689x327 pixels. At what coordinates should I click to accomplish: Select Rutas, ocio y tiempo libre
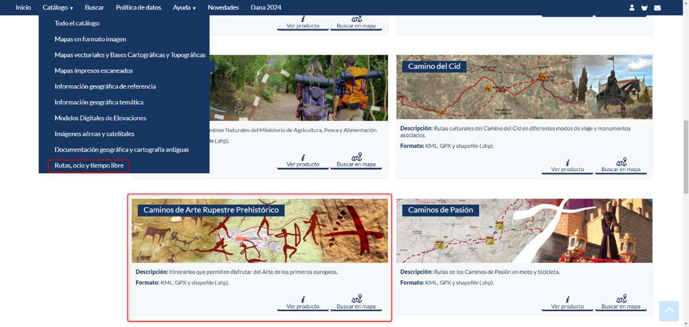pyautogui.click(x=89, y=166)
